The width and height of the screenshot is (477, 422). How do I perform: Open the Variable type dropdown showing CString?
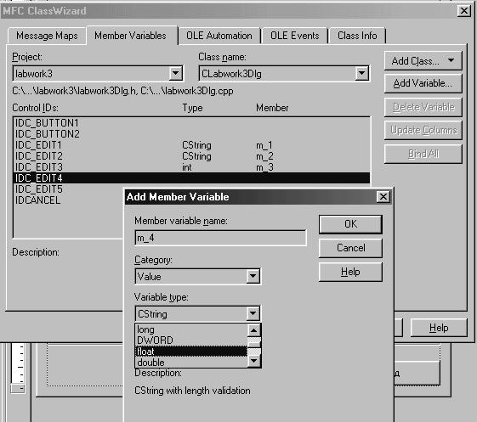click(x=253, y=313)
